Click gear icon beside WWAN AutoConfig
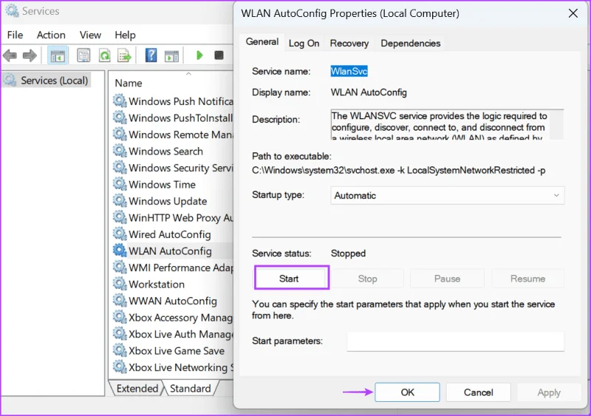Viewport: 591px width, 416px height. pyautogui.click(x=120, y=300)
